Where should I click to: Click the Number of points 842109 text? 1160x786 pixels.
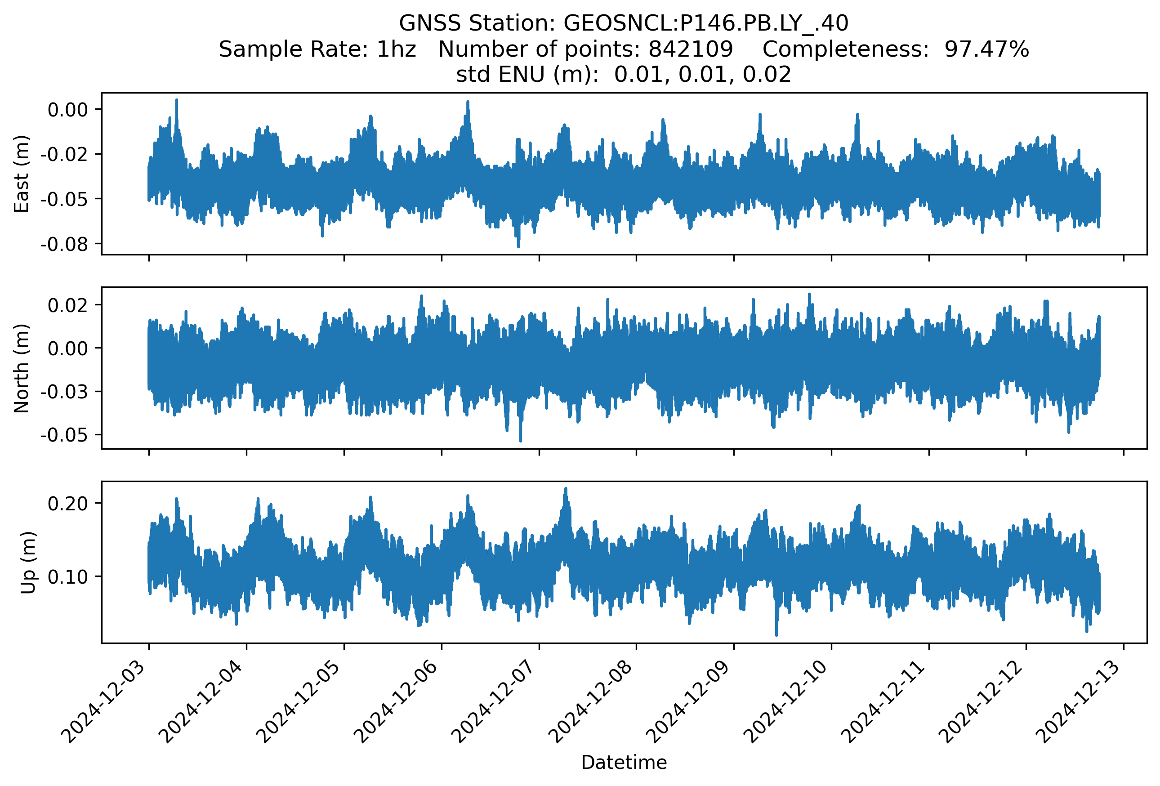585,49
